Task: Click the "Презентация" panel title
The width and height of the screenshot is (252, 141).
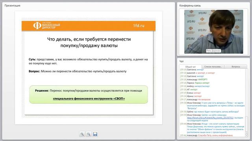Action: (x=12, y=5)
